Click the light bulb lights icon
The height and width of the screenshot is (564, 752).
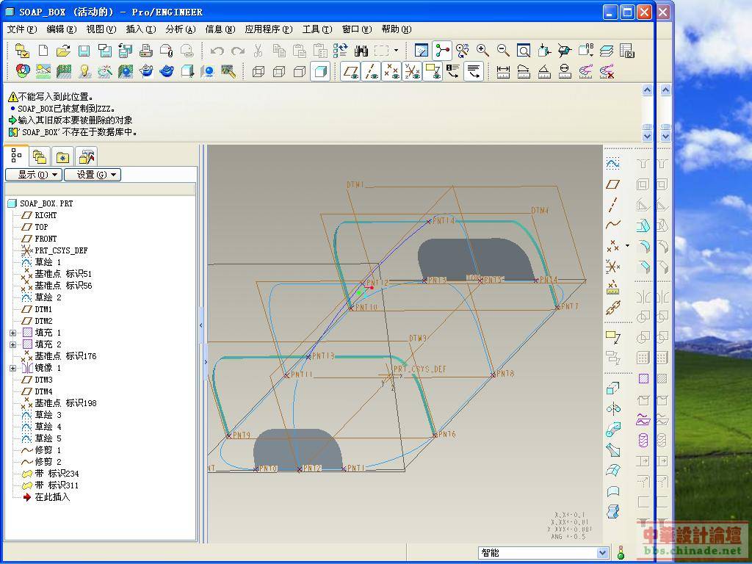click(x=84, y=71)
